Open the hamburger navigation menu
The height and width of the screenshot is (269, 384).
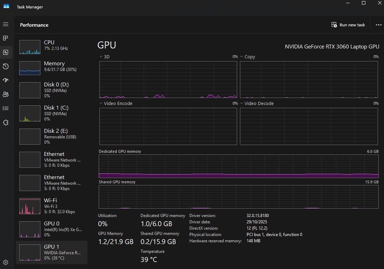pos(6,24)
